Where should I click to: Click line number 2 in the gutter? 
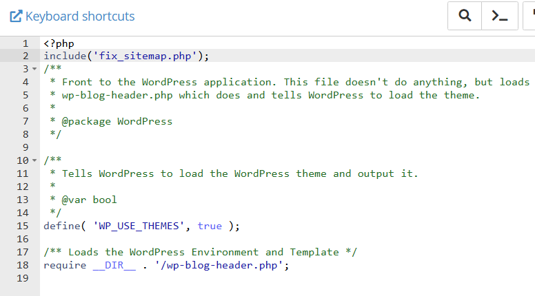click(x=26, y=56)
